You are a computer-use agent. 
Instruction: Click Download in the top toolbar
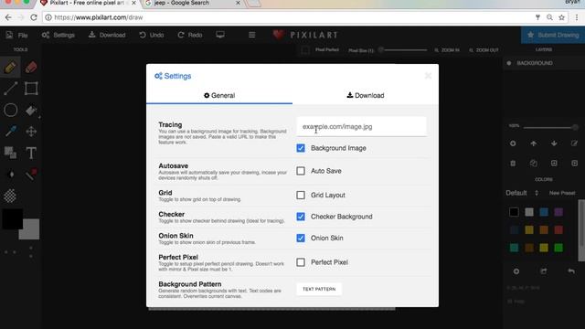tap(107, 35)
